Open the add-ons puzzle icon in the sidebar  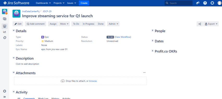(x=4, y=38)
